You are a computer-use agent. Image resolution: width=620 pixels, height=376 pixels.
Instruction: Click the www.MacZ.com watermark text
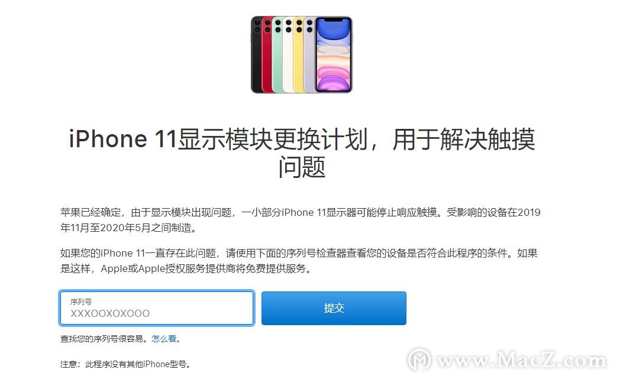click(521, 360)
